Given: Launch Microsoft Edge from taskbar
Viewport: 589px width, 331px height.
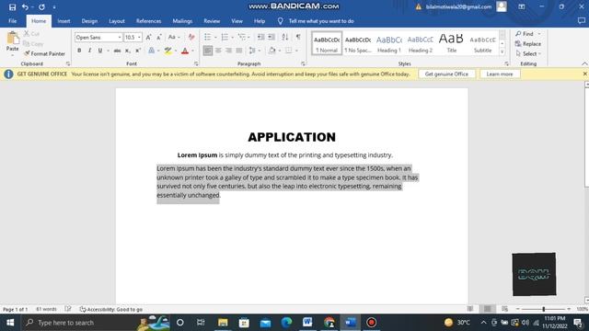Looking at the screenshot, I should 286,323.
